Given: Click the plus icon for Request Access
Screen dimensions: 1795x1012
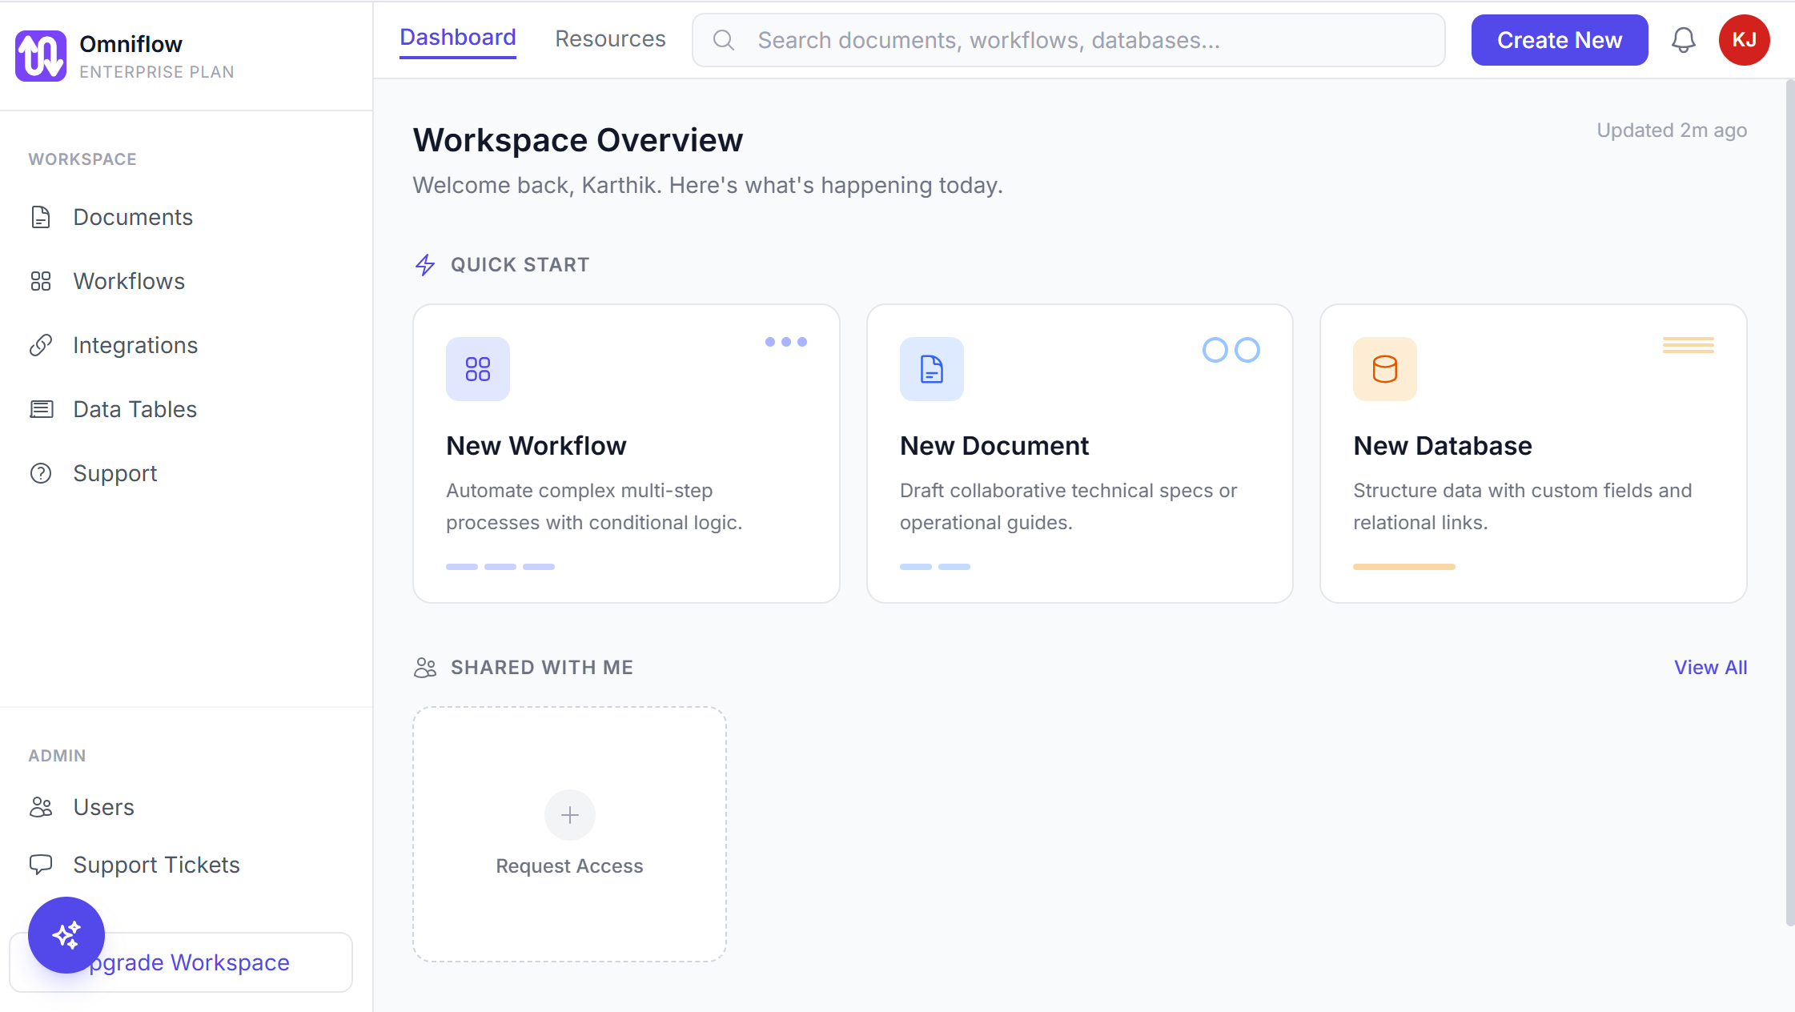Looking at the screenshot, I should (570, 815).
